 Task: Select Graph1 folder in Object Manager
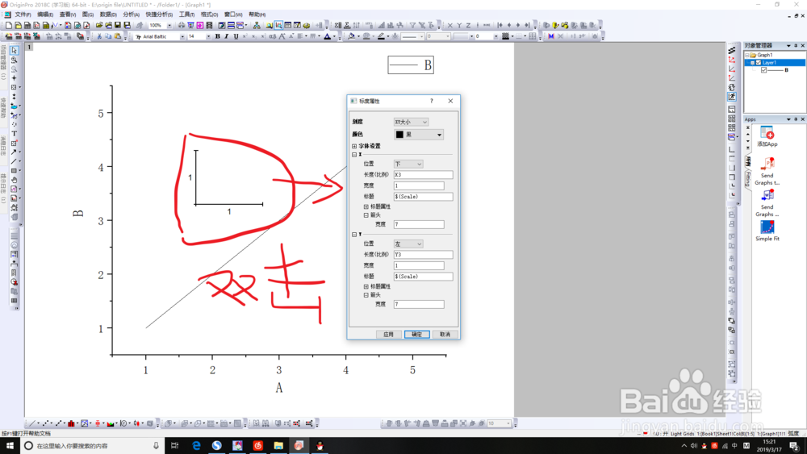click(761, 55)
